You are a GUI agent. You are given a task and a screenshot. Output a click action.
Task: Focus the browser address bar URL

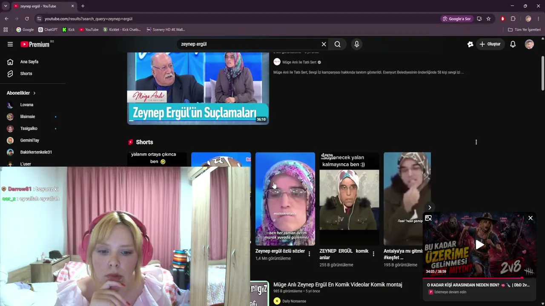[89, 19]
